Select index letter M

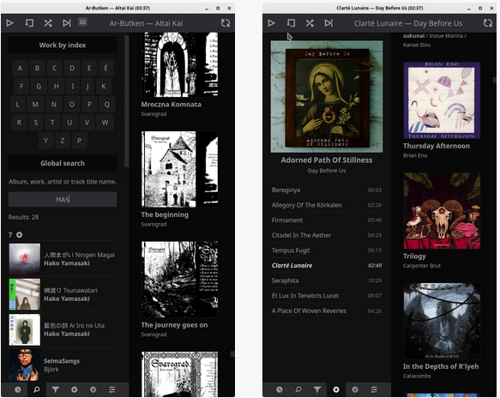(35, 105)
